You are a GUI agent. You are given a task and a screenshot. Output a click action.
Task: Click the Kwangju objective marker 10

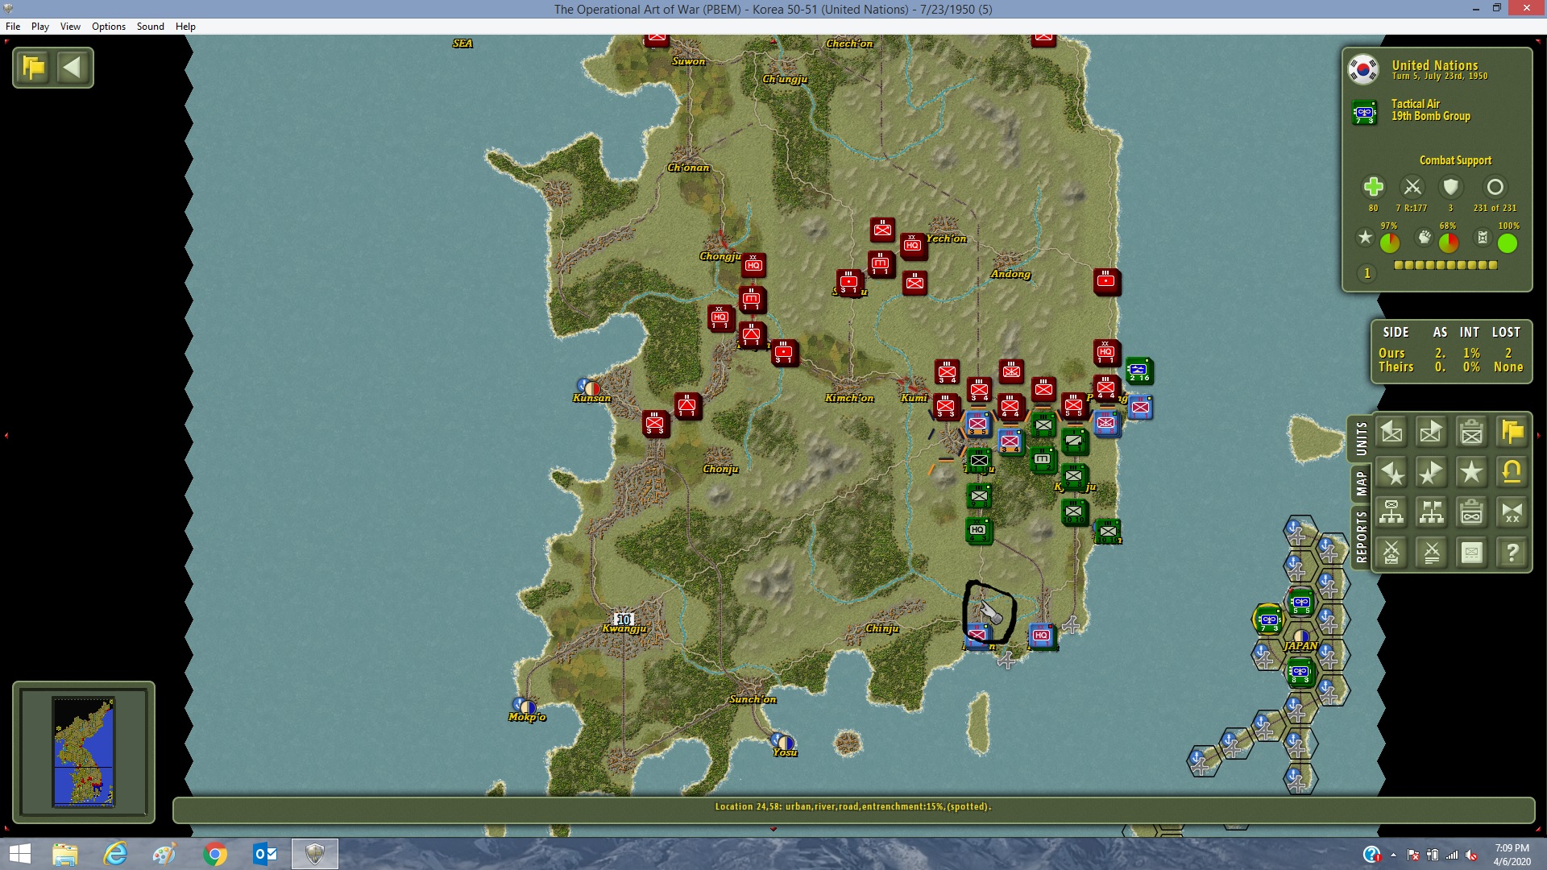point(624,619)
